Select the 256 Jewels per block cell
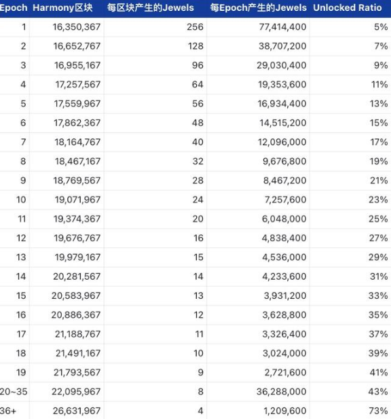Viewport: 391px width, 419px height. [195, 27]
